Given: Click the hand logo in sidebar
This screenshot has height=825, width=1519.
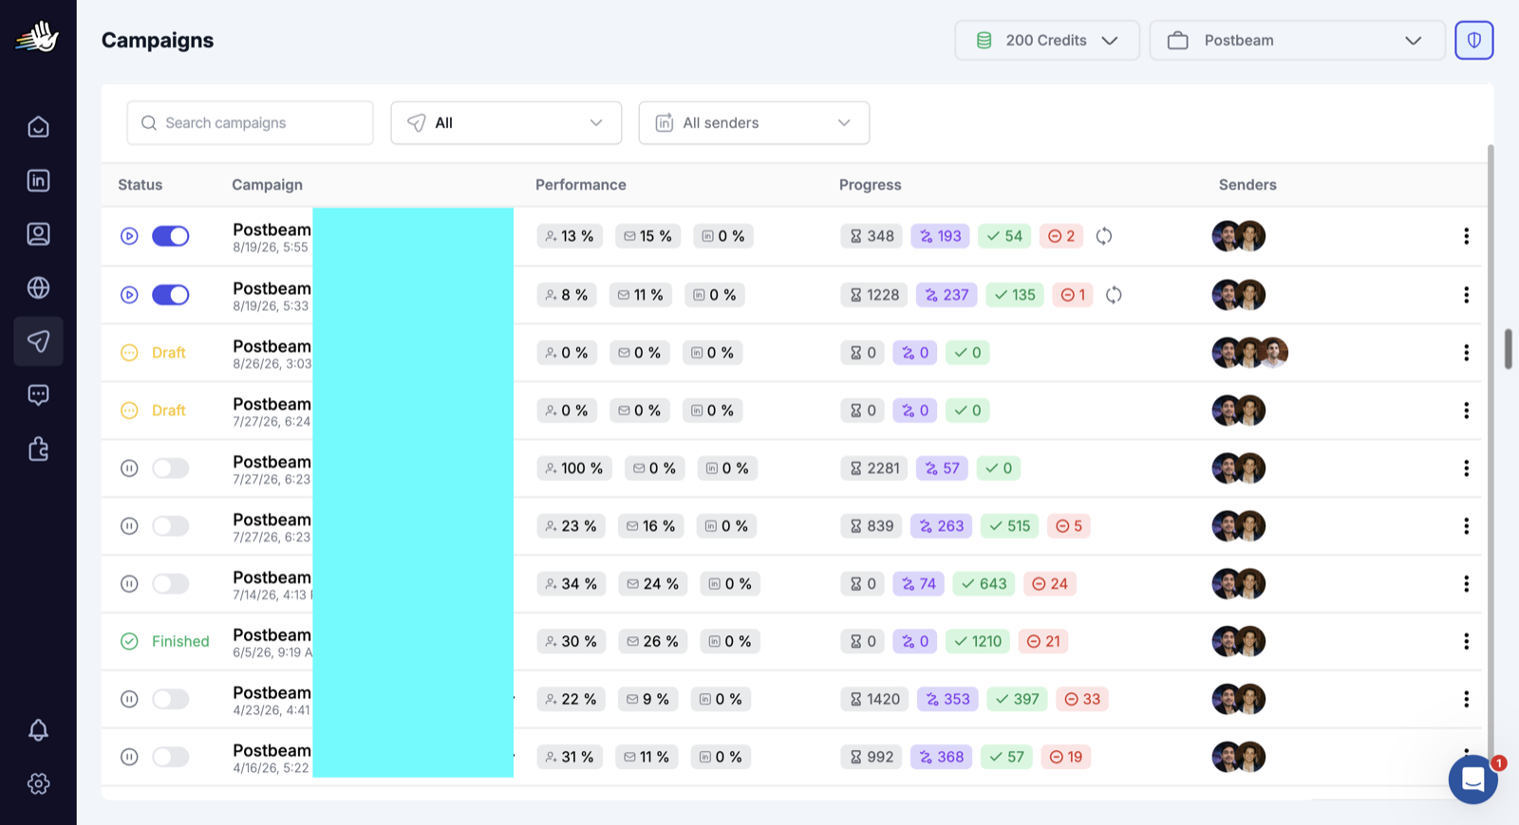Looking at the screenshot, I should pyautogui.click(x=37, y=38).
